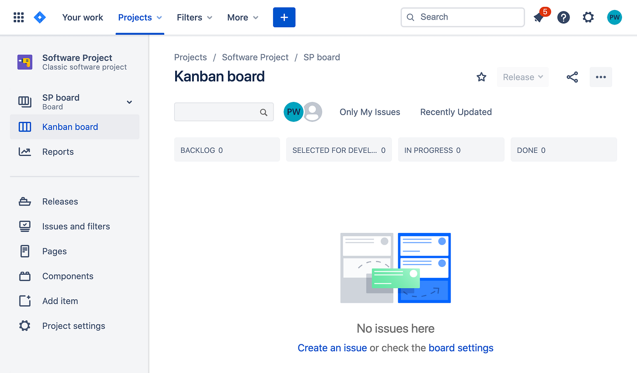Open the app switcher grid icon
Image resolution: width=637 pixels, height=373 pixels.
click(19, 17)
